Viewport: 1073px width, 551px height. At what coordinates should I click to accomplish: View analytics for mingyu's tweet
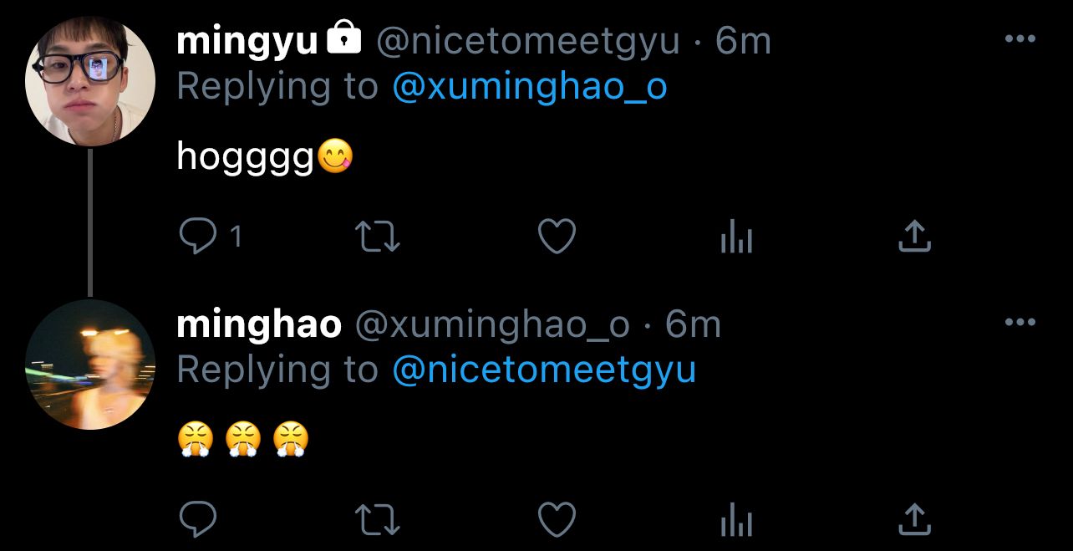(736, 237)
